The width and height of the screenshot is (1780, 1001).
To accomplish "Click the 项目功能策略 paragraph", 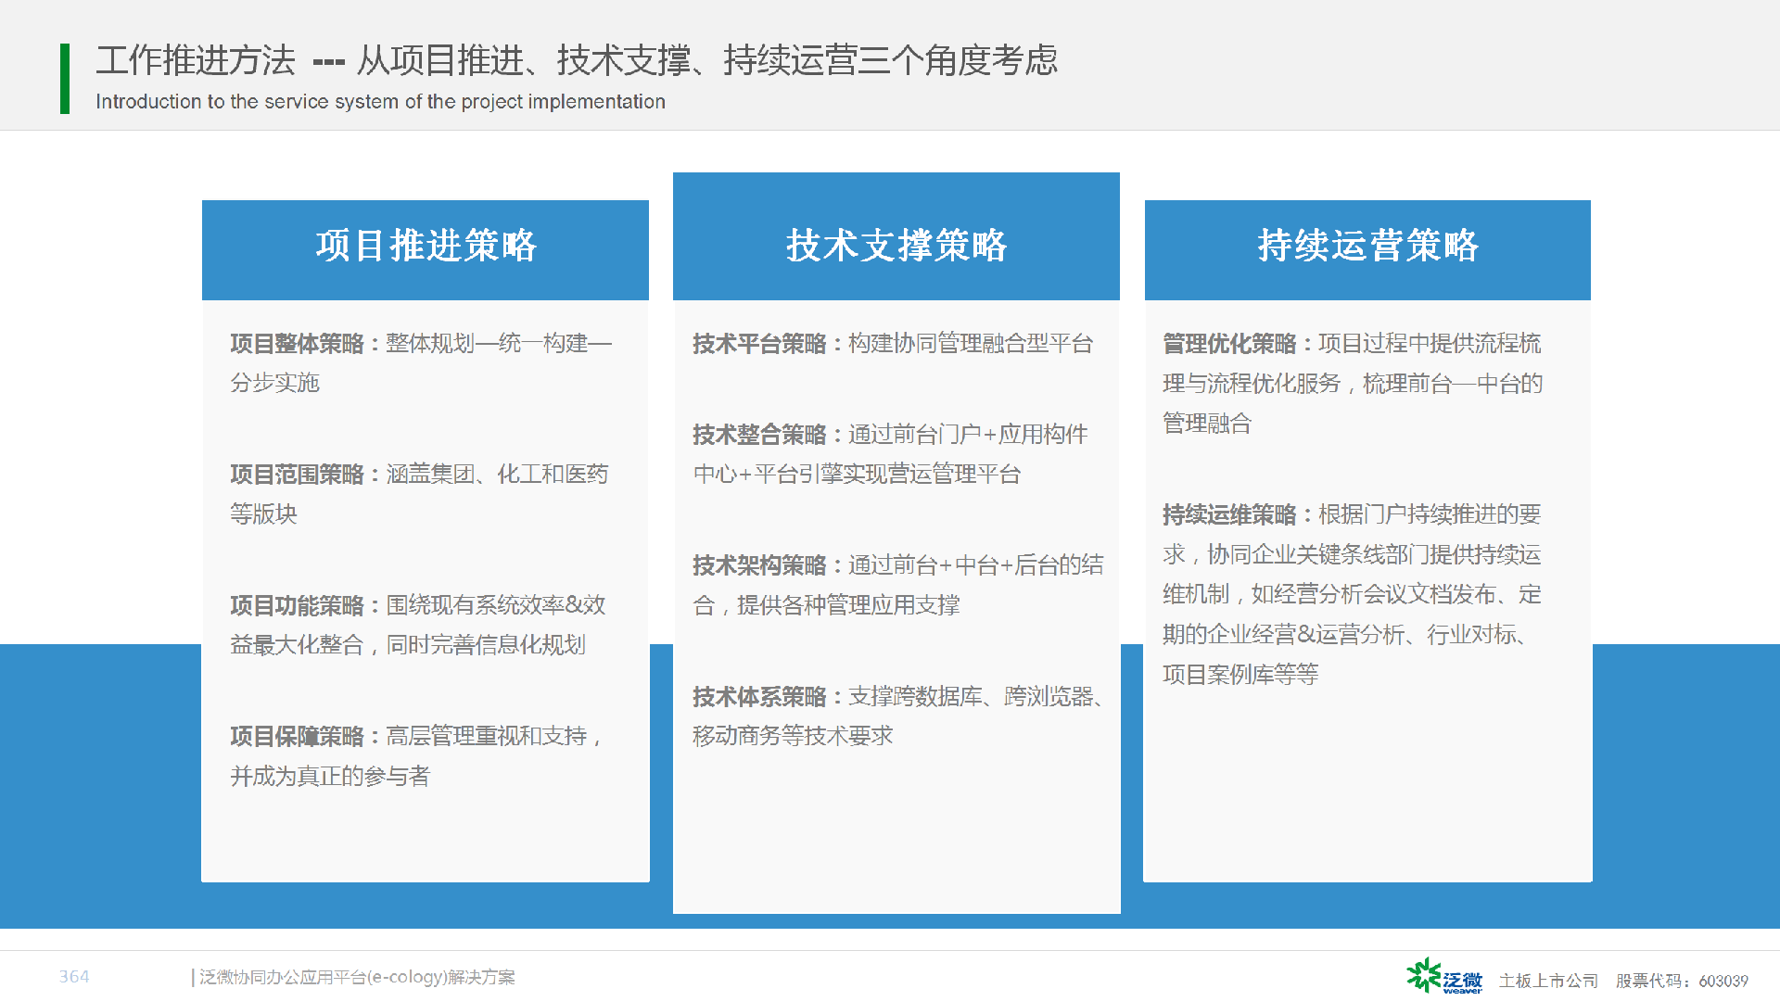I will coord(418,625).
